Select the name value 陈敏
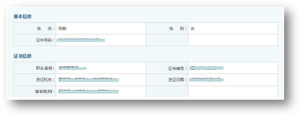 [62, 28]
